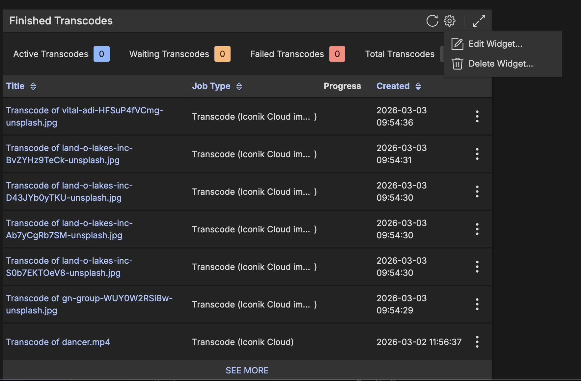Click SEE MORE to load more transcodes
Viewport: 581px width, 381px height.
(x=247, y=370)
